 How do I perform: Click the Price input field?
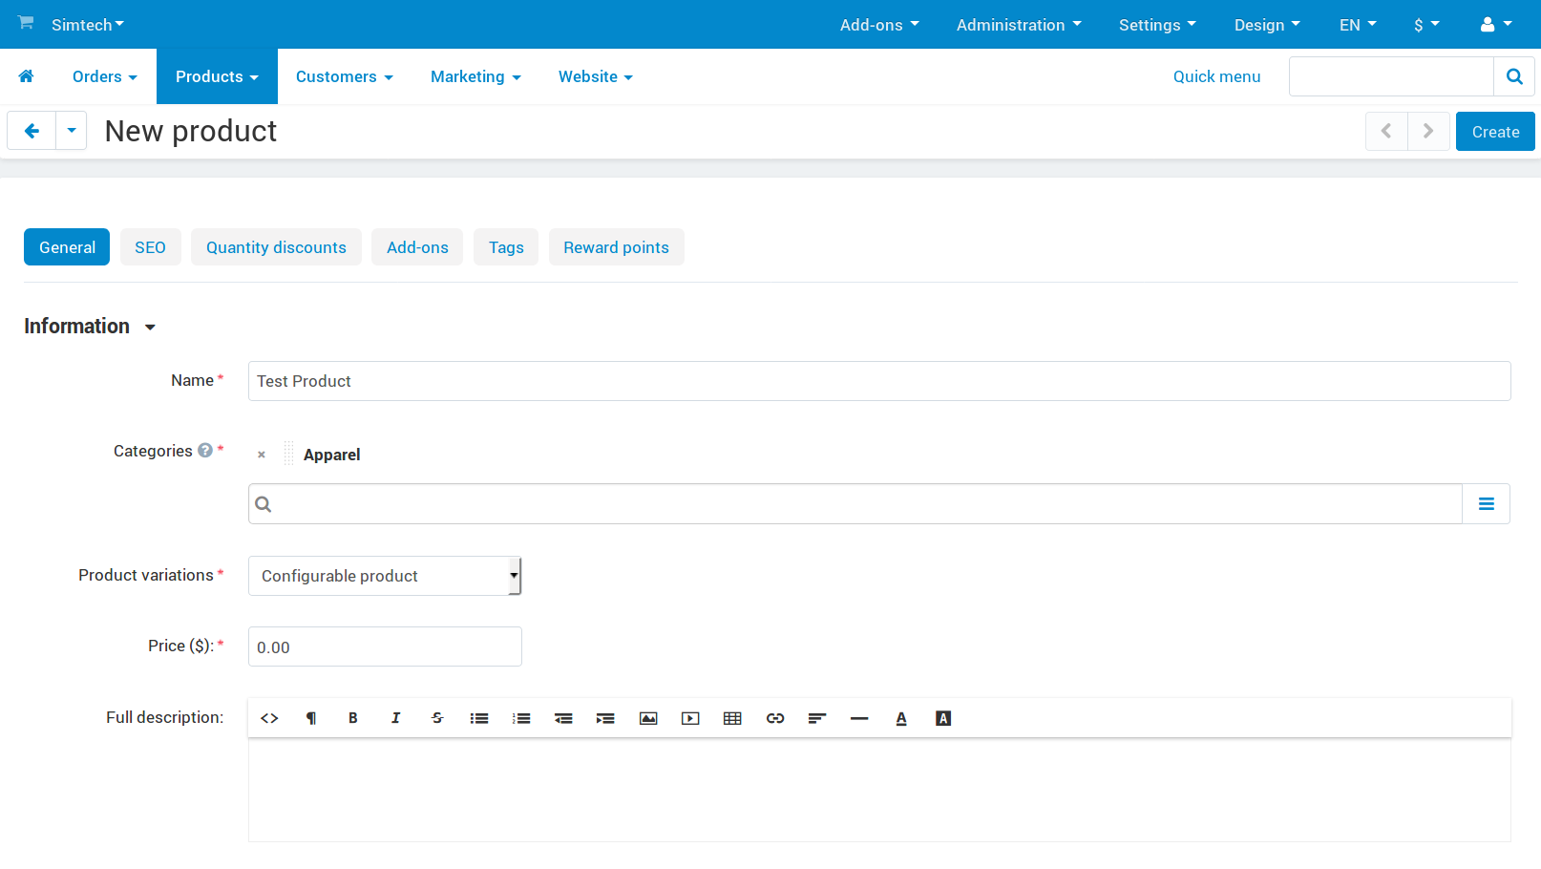(385, 646)
